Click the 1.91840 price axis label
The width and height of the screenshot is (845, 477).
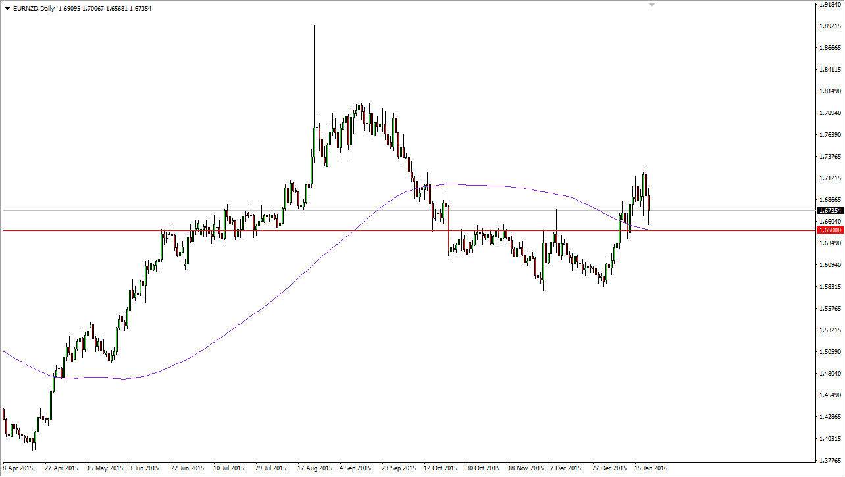[828, 5]
